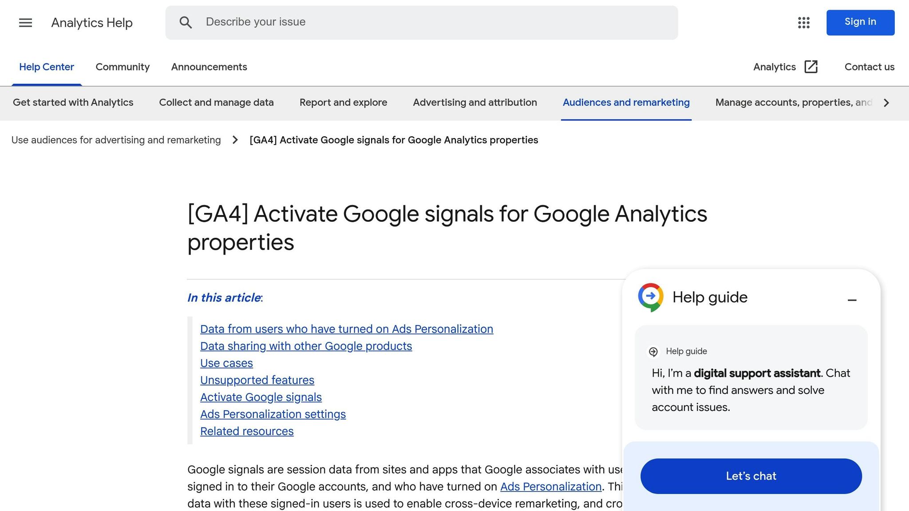Click the search magnifier icon
Image resolution: width=909 pixels, height=511 pixels.
[186, 22]
